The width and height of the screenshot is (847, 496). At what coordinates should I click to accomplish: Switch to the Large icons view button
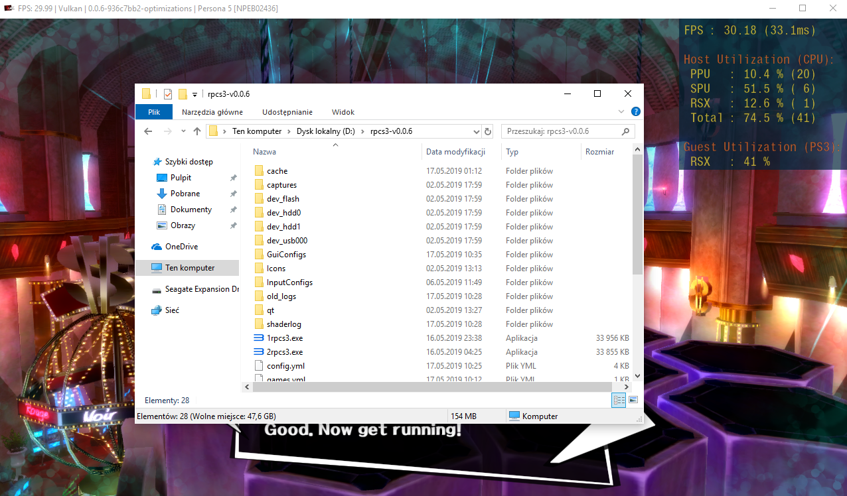coord(633,400)
